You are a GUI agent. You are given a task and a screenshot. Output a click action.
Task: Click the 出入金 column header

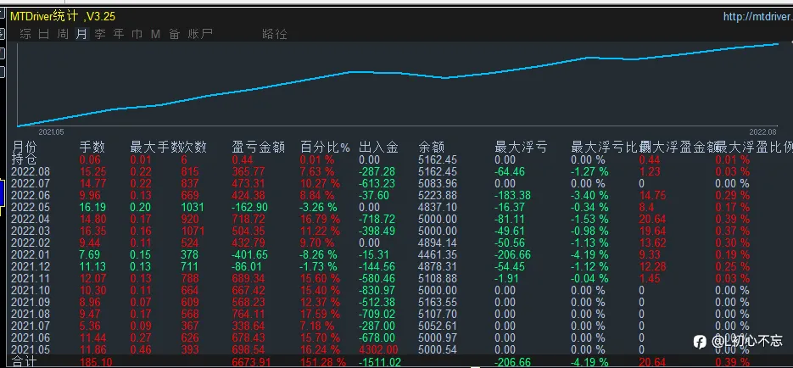(x=379, y=147)
